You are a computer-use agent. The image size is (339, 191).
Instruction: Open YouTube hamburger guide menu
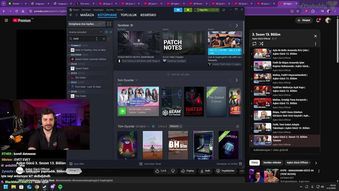click(6, 20)
